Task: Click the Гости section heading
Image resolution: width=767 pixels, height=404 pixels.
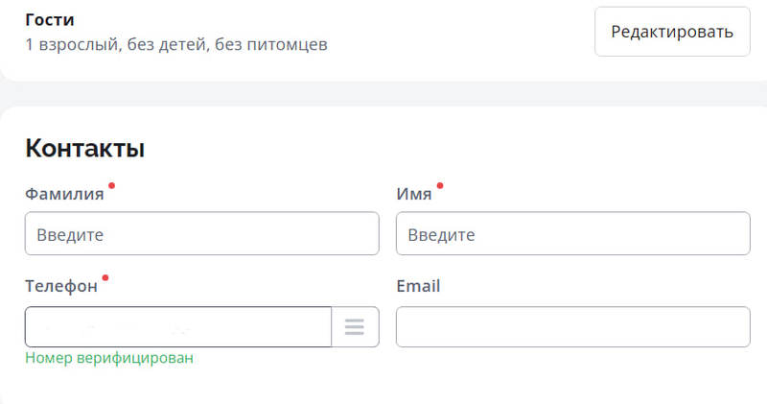Action: click(50, 20)
